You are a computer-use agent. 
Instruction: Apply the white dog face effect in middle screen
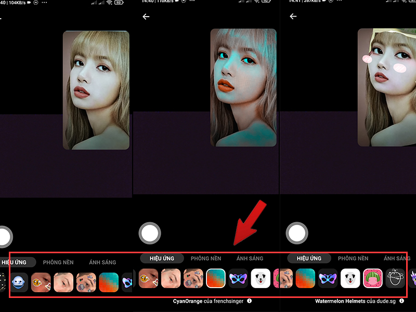click(261, 278)
